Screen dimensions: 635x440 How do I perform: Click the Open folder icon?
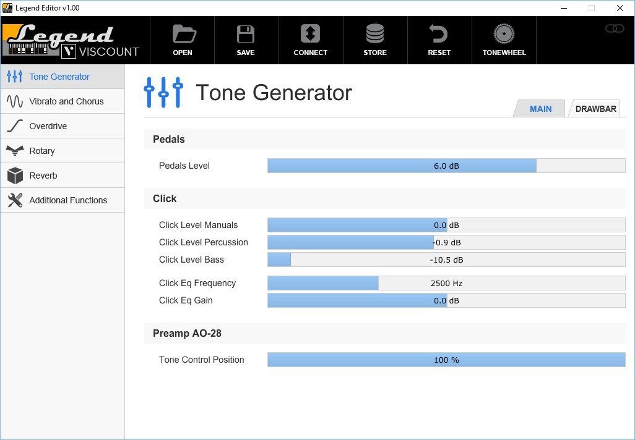pyautogui.click(x=184, y=34)
